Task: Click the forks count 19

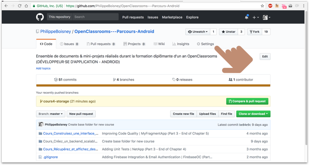Action: [x=266, y=32]
